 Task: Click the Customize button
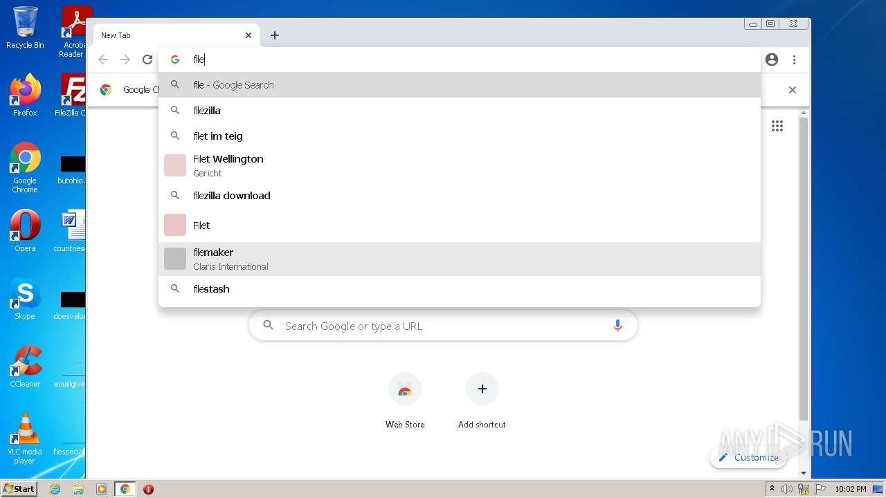pos(748,457)
